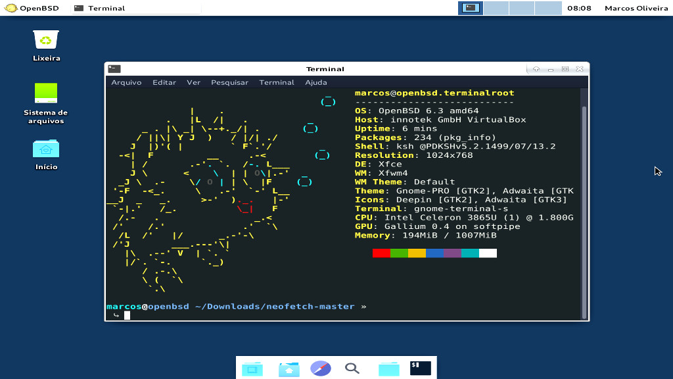Open the Arquivo menu
This screenshot has height=379, width=673.
click(x=125, y=82)
